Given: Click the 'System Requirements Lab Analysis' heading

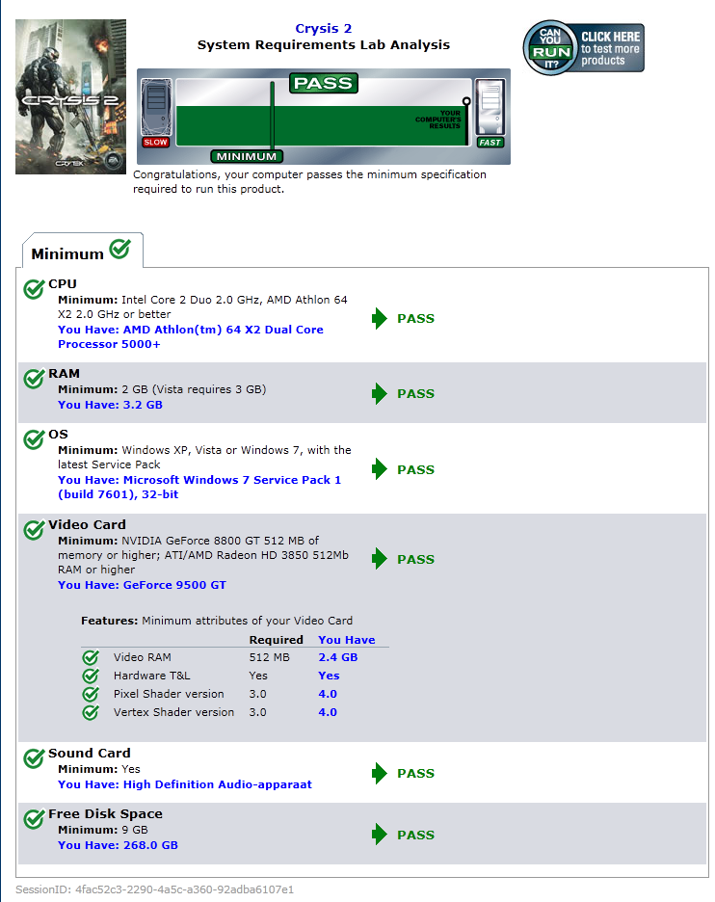Looking at the screenshot, I should pyautogui.click(x=323, y=45).
